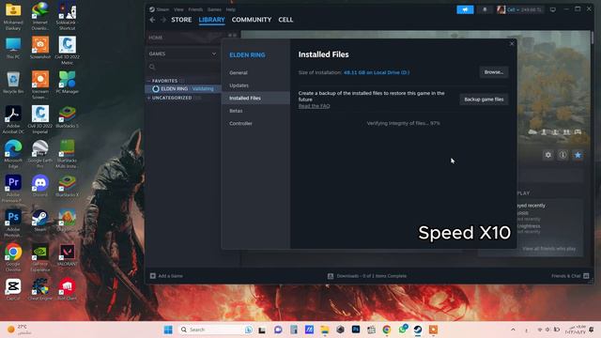Show hidden tray icons chevron
Screen dimensions: 601x338
pos(513,330)
